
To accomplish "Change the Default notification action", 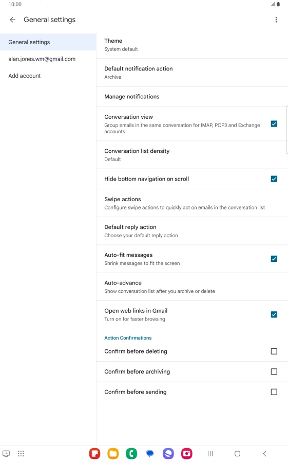I will pyautogui.click(x=192, y=73).
